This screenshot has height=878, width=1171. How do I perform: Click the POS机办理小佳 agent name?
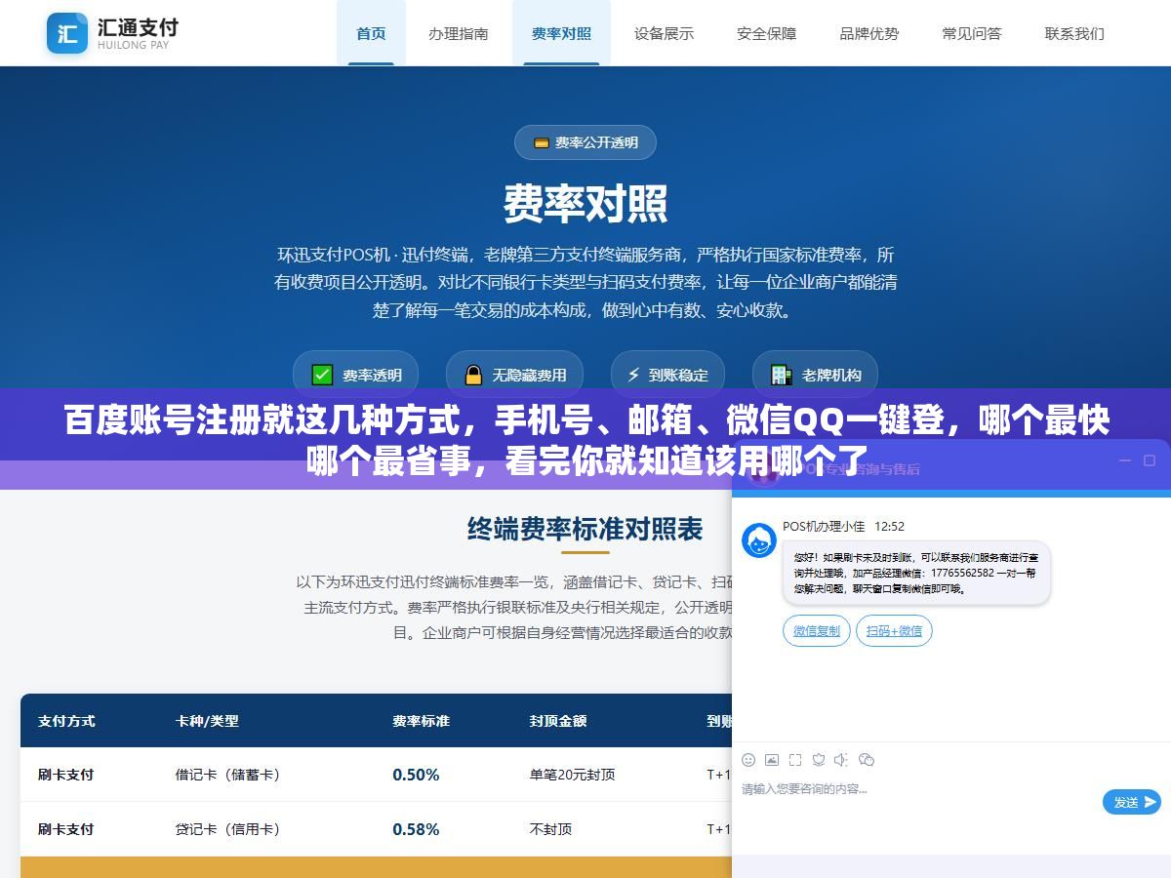(x=824, y=526)
